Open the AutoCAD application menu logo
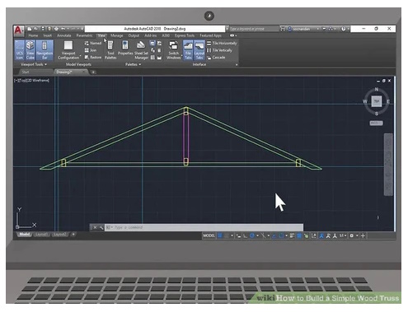This screenshot has width=408, height=312. [x=18, y=30]
